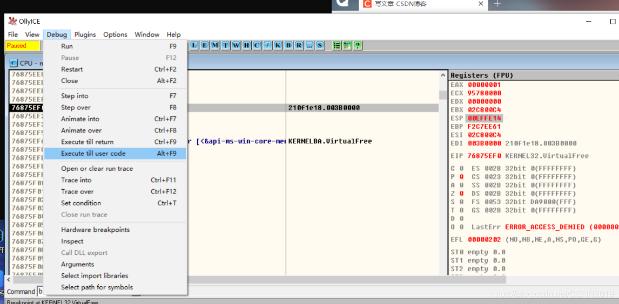Choose Select path for symbols

[115, 287]
